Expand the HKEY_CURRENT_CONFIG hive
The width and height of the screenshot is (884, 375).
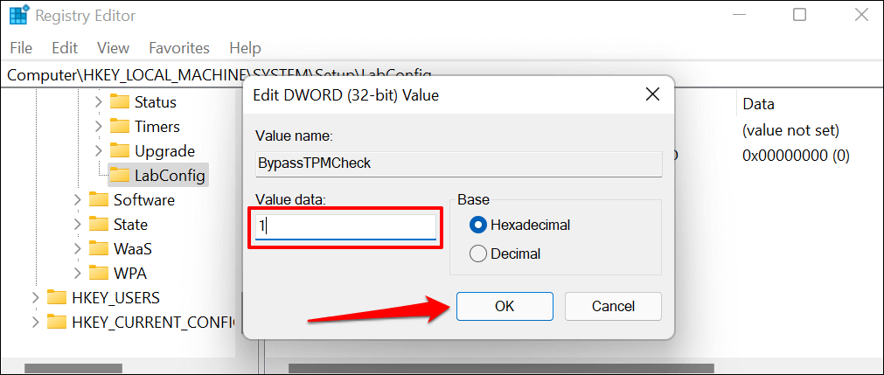tap(35, 323)
